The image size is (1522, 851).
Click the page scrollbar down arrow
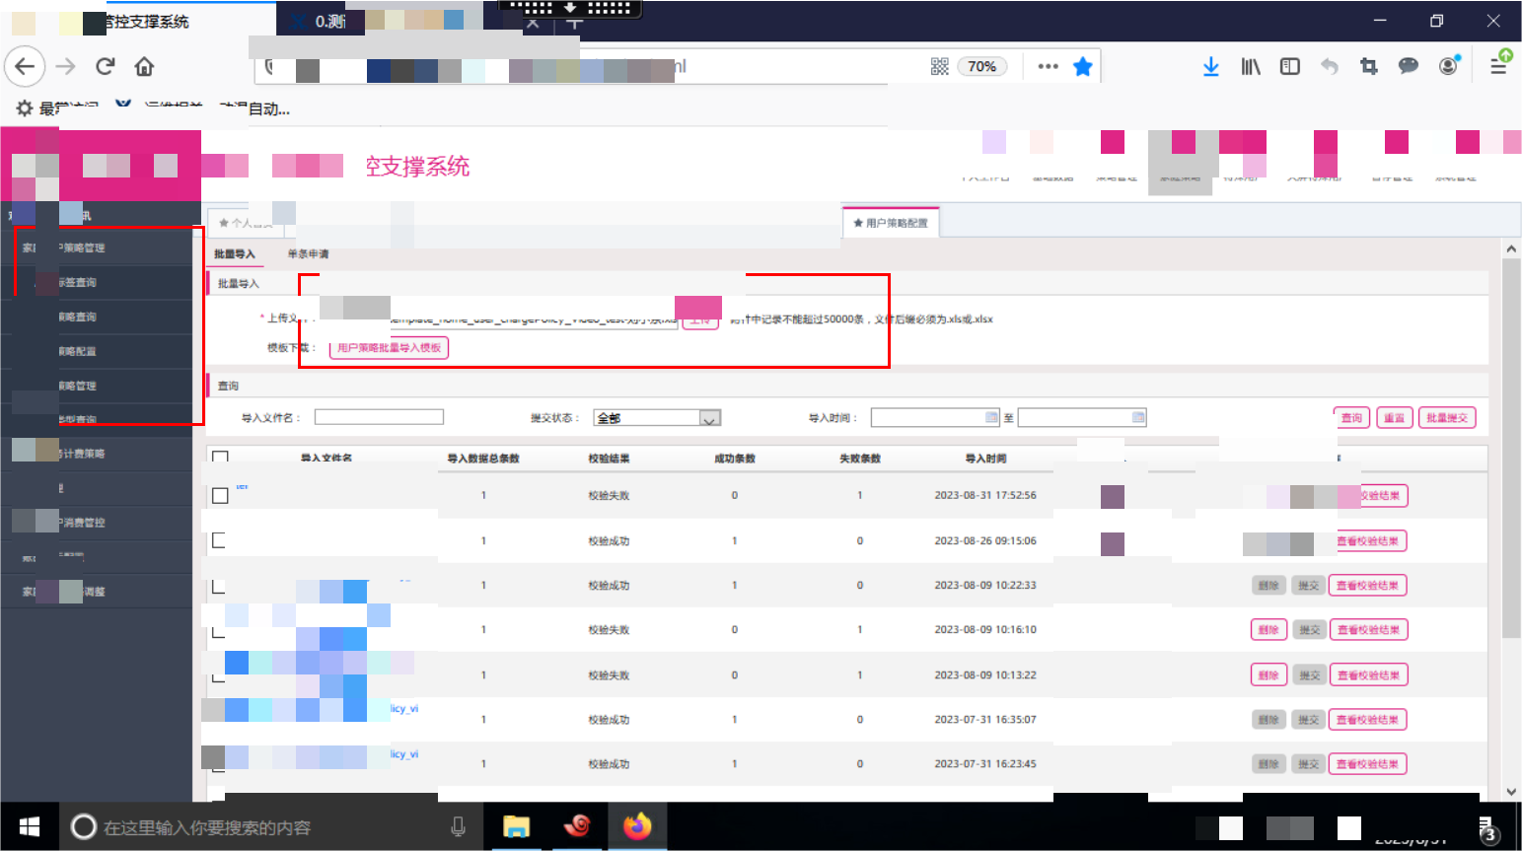pos(1511,792)
